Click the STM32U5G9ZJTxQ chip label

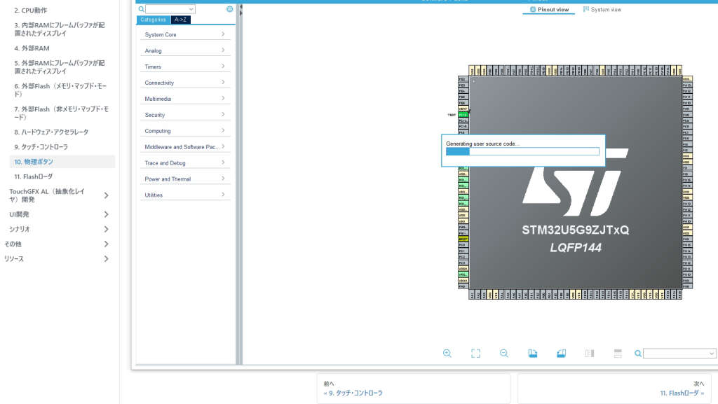(x=576, y=230)
